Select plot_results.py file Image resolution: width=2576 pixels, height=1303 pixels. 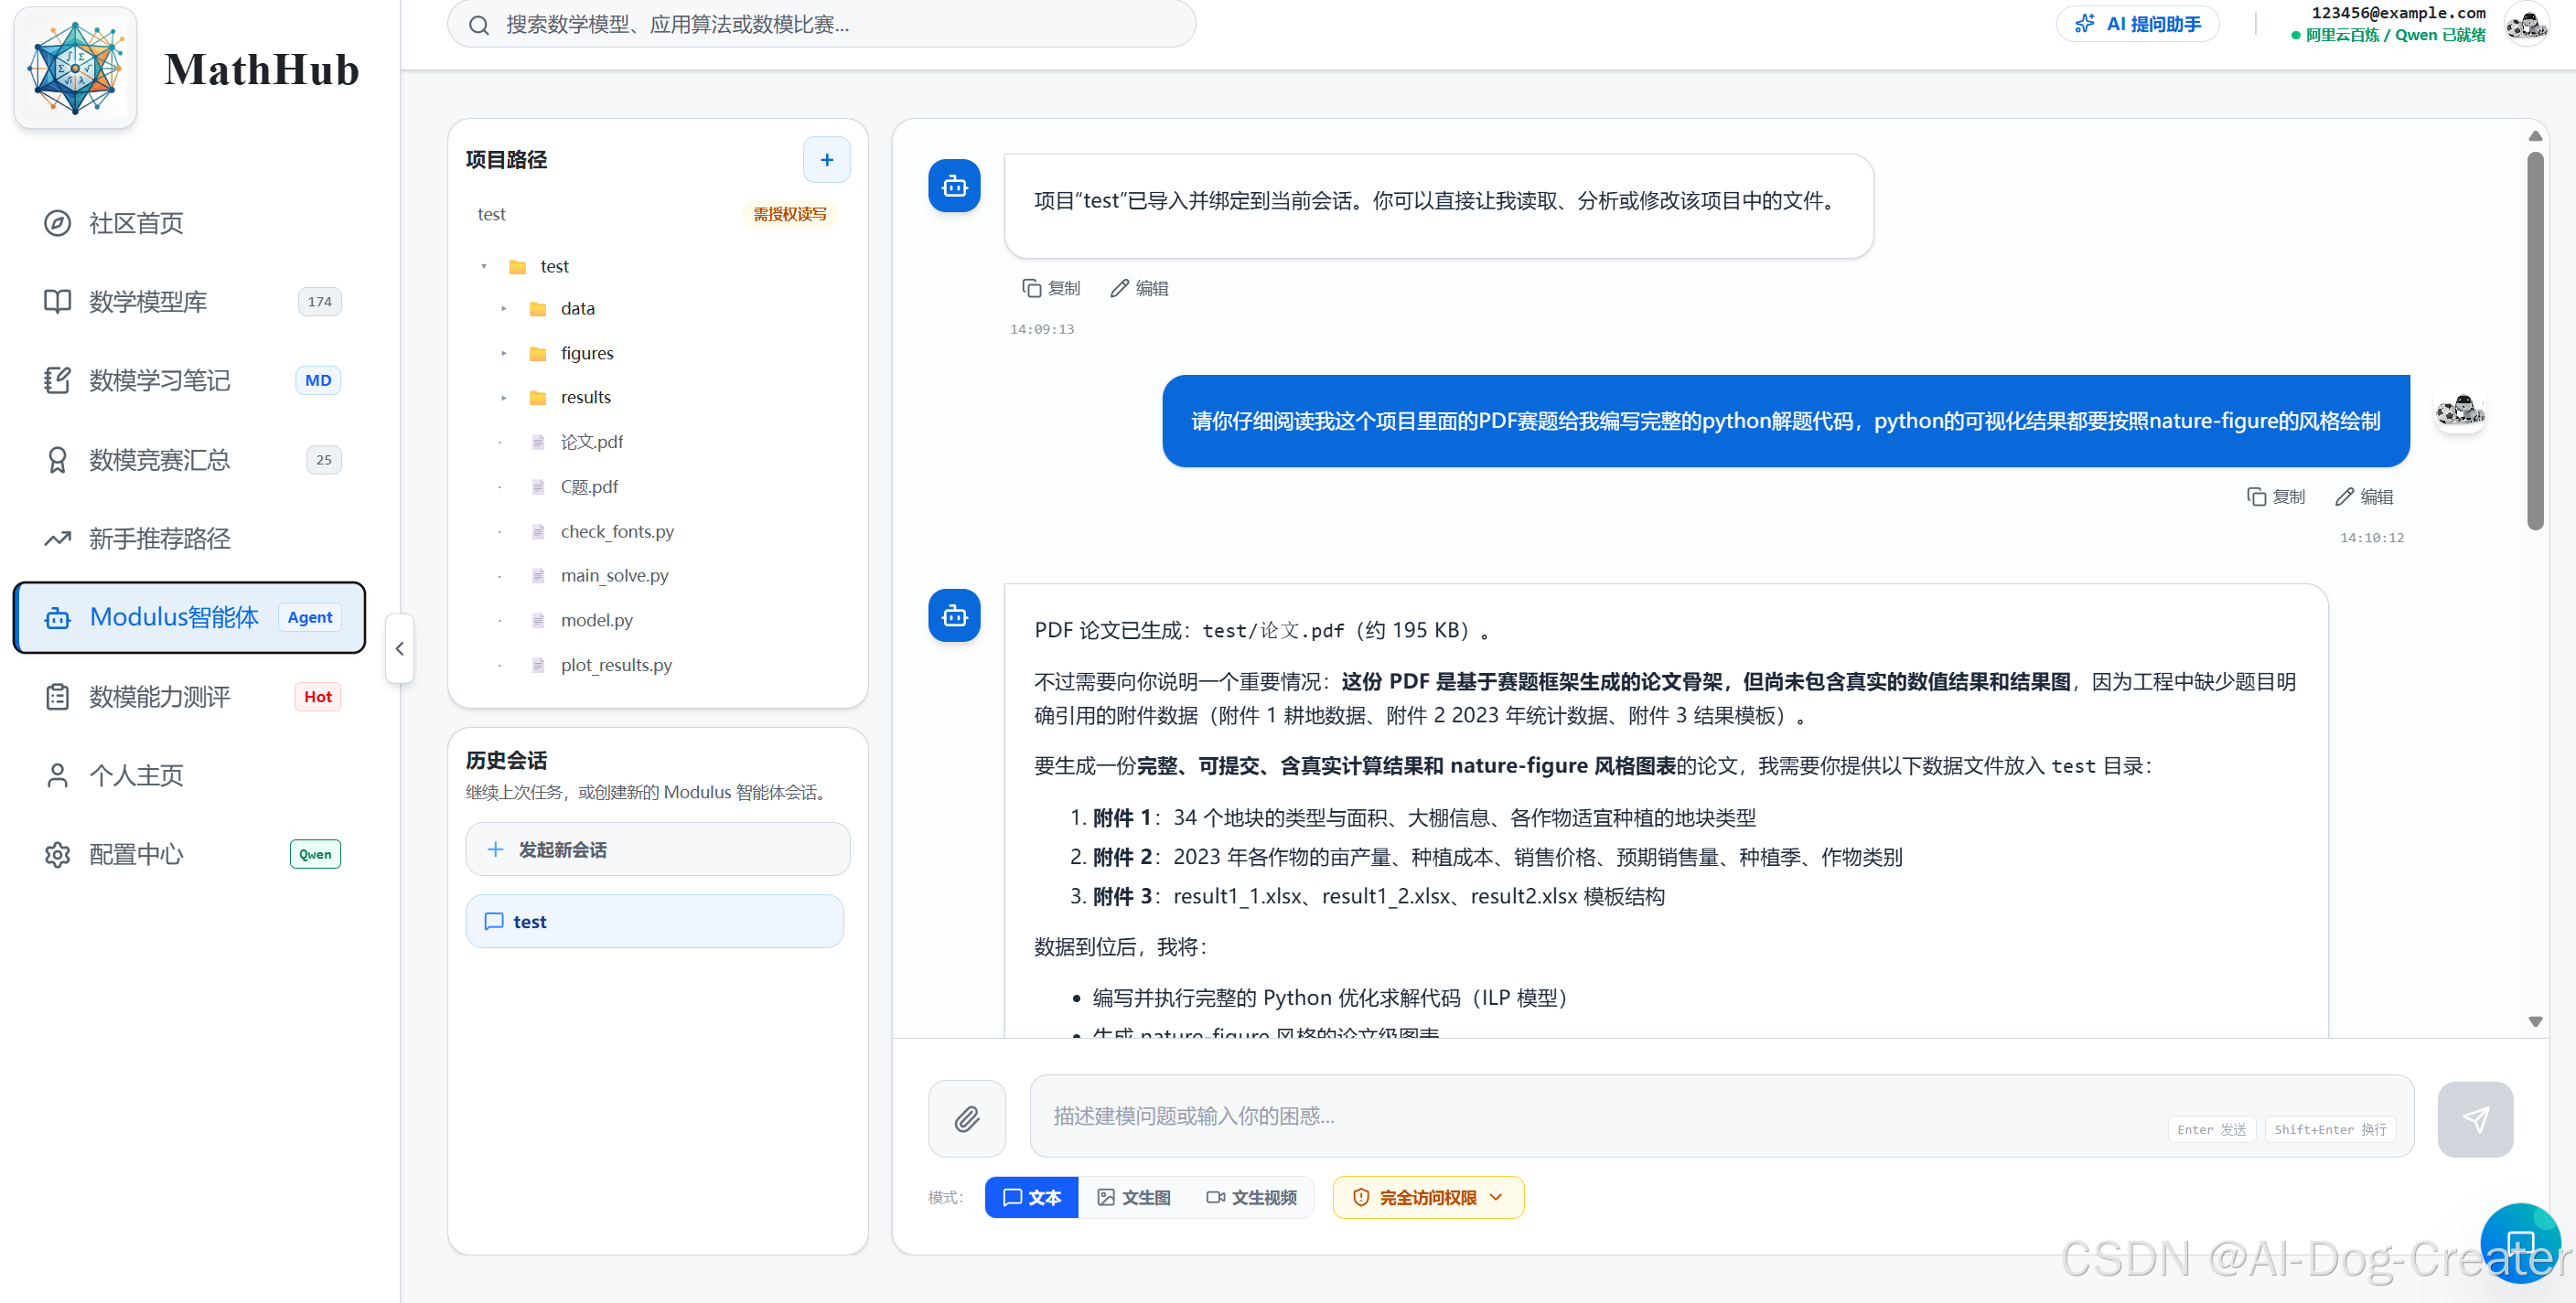(616, 666)
